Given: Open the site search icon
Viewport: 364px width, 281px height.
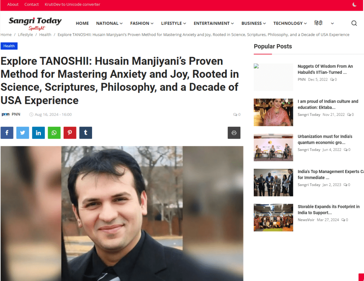Looking at the screenshot, I should 354,23.
